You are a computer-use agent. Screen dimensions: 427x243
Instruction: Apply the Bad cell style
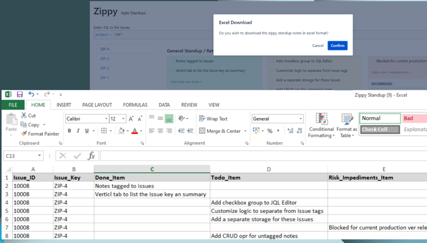click(414, 118)
